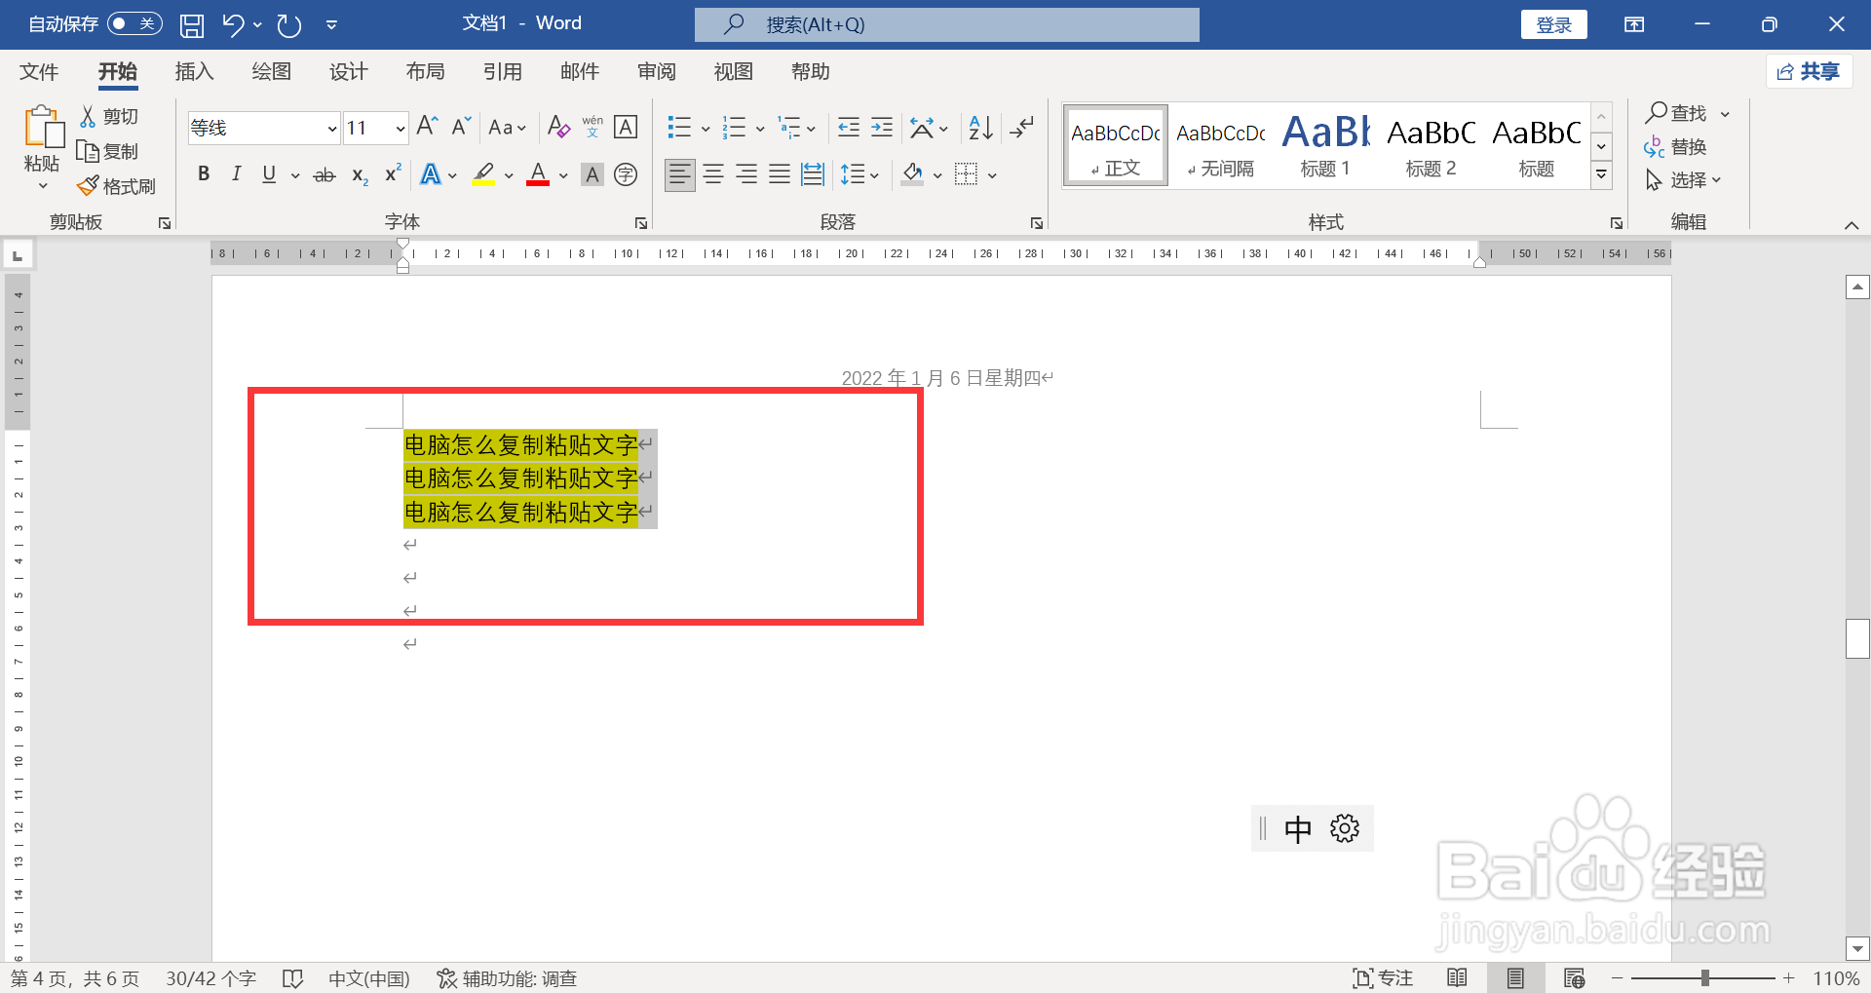Open the File (文件) tab
This screenshot has width=1871, height=993.
tap(39, 71)
